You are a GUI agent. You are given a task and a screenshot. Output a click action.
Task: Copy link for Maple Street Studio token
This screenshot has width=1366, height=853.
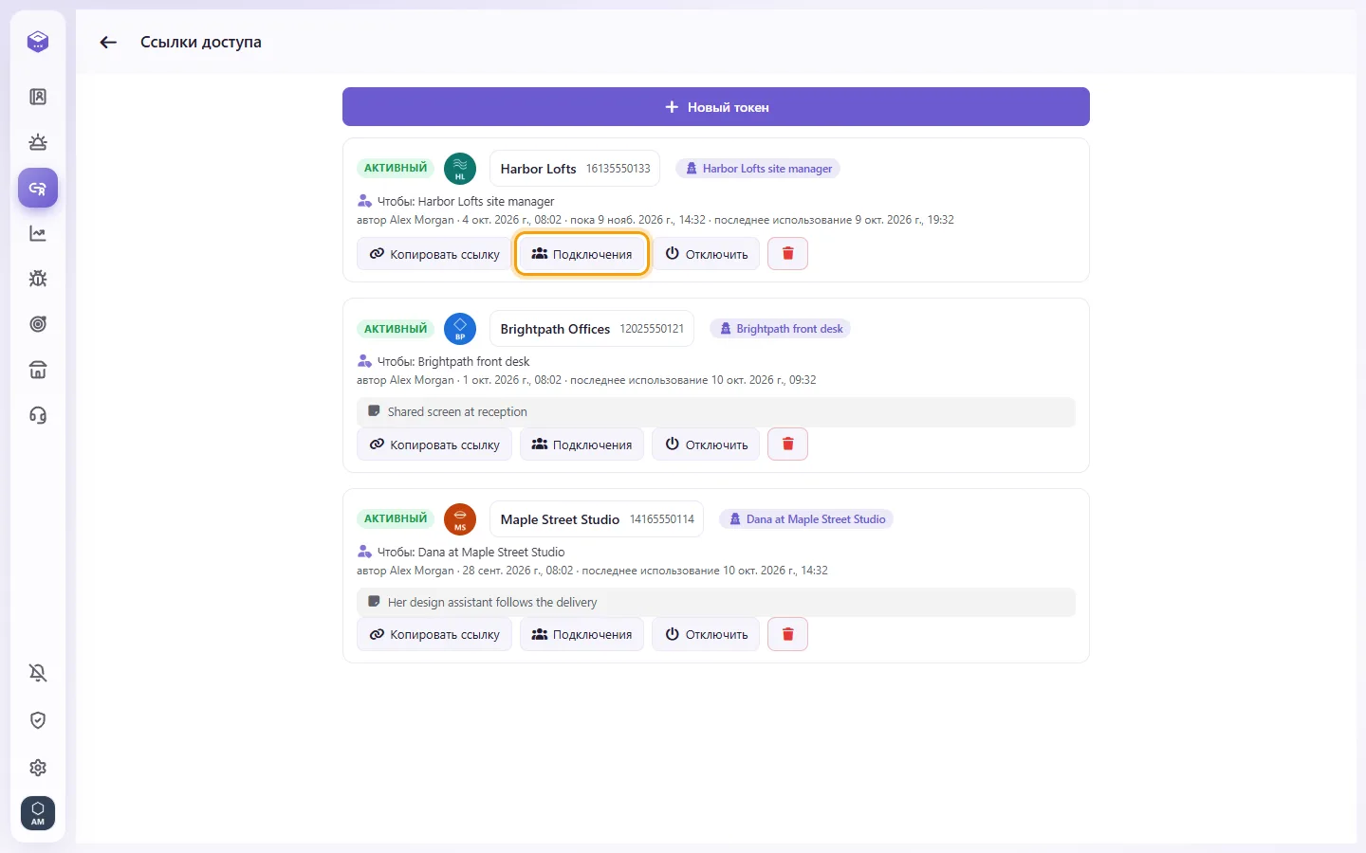coord(434,634)
